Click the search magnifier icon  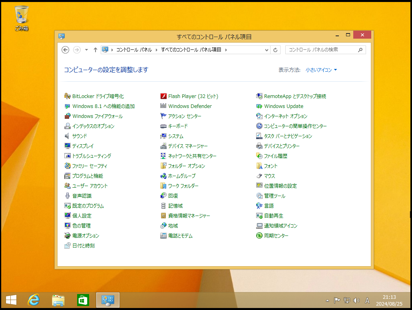point(360,50)
